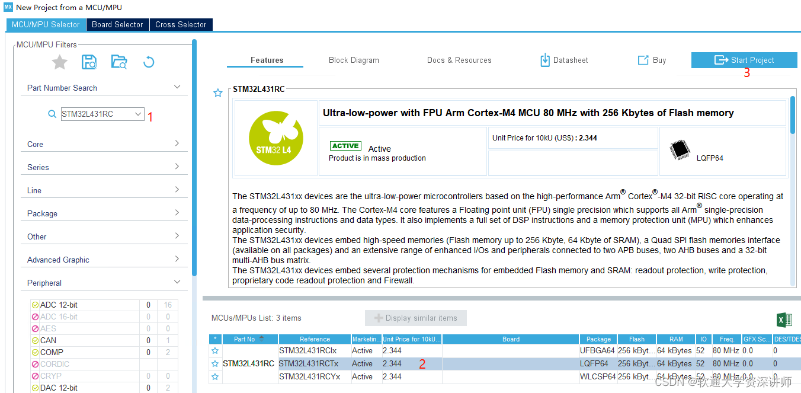Sort by Board column header
This screenshot has width=801, height=393.
511,339
